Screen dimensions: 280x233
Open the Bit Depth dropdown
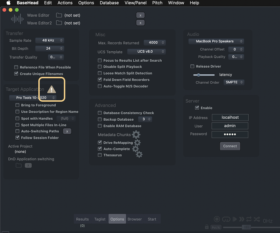(x=50, y=48)
